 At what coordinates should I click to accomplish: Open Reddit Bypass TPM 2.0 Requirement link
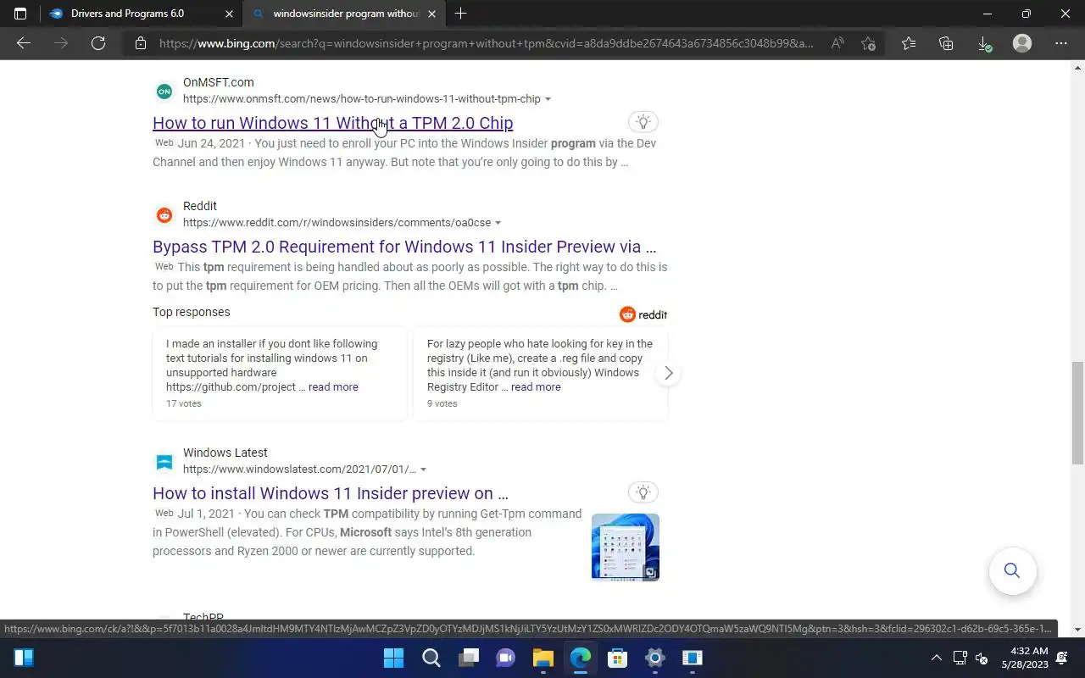point(404,247)
